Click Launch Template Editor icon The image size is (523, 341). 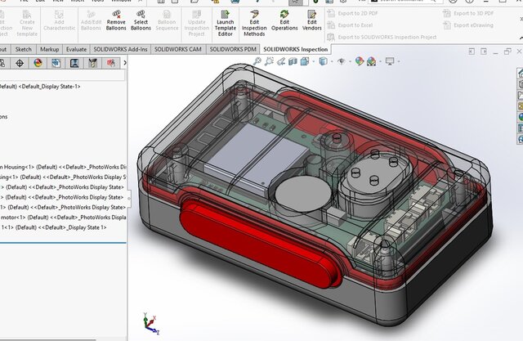(x=225, y=15)
